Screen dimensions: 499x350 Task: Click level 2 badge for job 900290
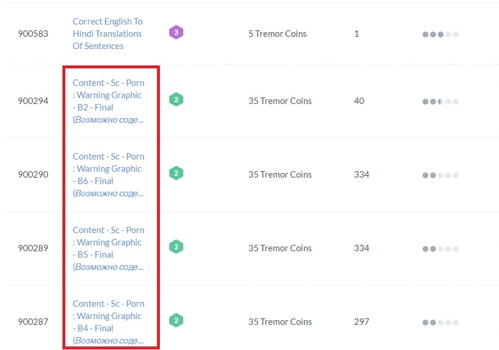click(176, 173)
